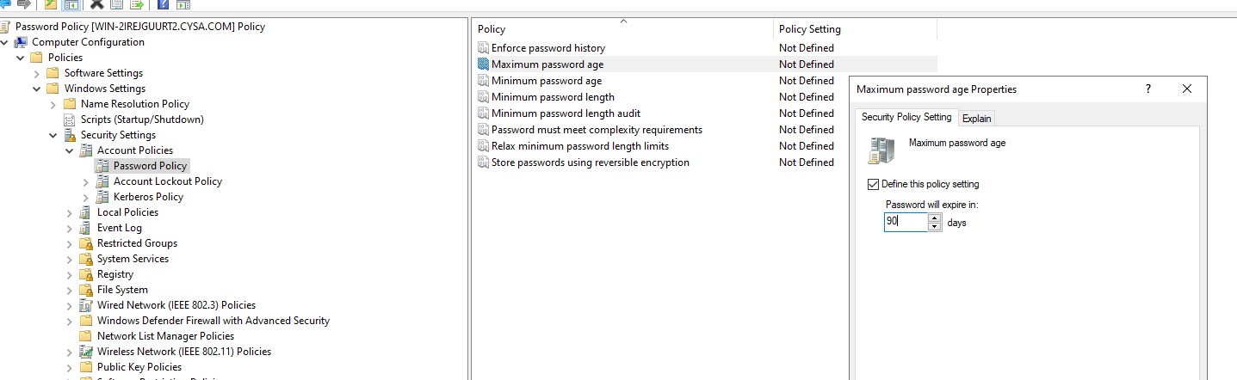This screenshot has width=1237, height=380.
Task: Click the Scripts (Startup/Shutdown) icon
Action: (x=71, y=120)
